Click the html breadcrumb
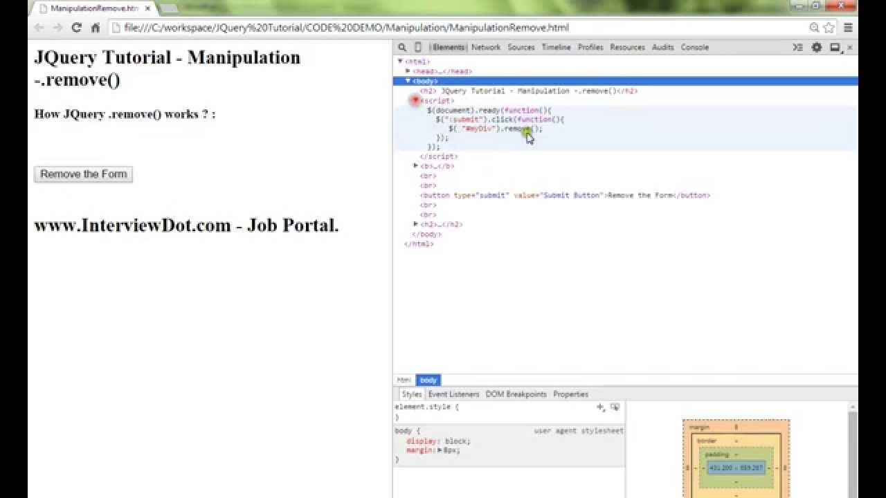The height and width of the screenshot is (498, 886). [404, 380]
